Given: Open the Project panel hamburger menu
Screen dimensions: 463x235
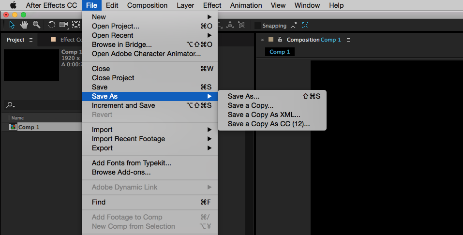Looking at the screenshot, I should 31,40.
